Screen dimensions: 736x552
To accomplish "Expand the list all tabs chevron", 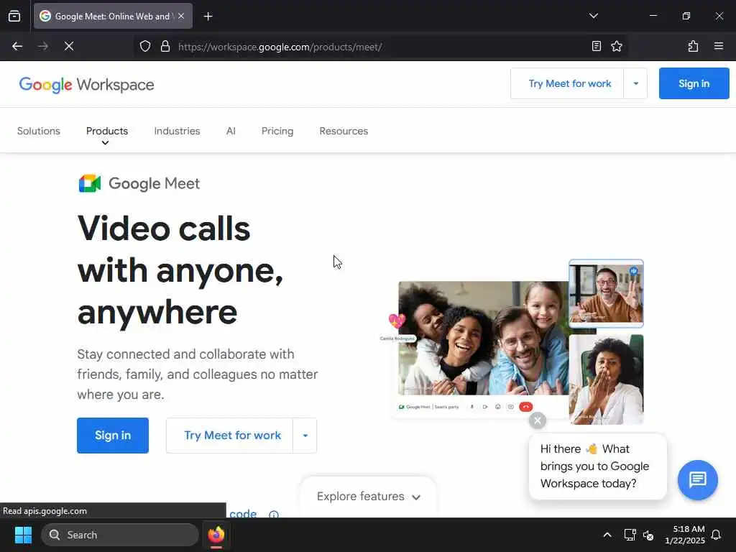I will (x=593, y=16).
